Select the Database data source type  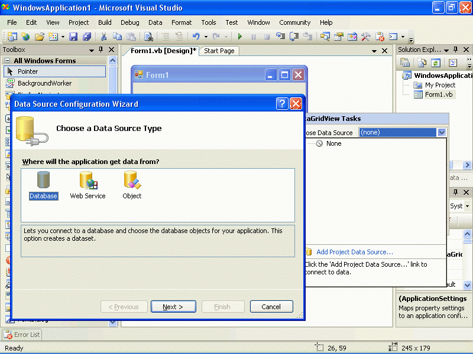click(x=43, y=185)
